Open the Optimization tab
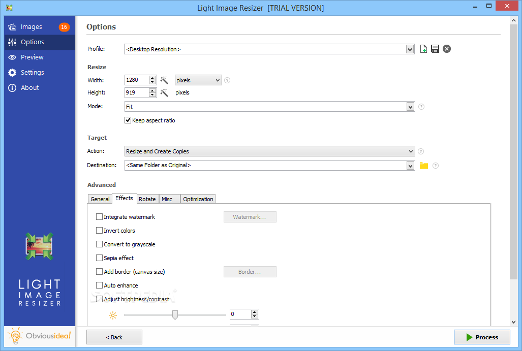522x351 pixels. 198,199
